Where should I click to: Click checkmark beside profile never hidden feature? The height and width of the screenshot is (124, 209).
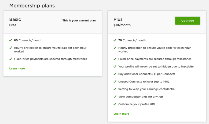point(115,66)
